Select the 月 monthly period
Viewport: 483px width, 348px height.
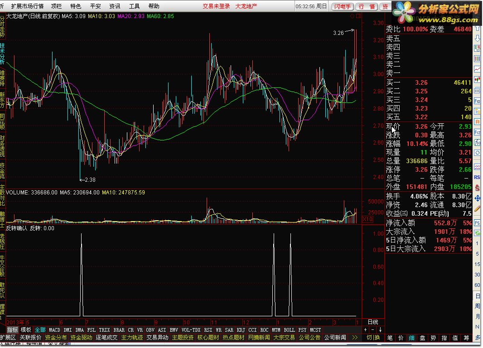[x=477, y=316]
